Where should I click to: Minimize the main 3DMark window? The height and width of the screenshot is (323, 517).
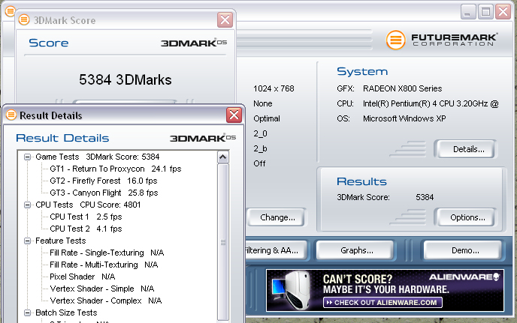click(468, 12)
